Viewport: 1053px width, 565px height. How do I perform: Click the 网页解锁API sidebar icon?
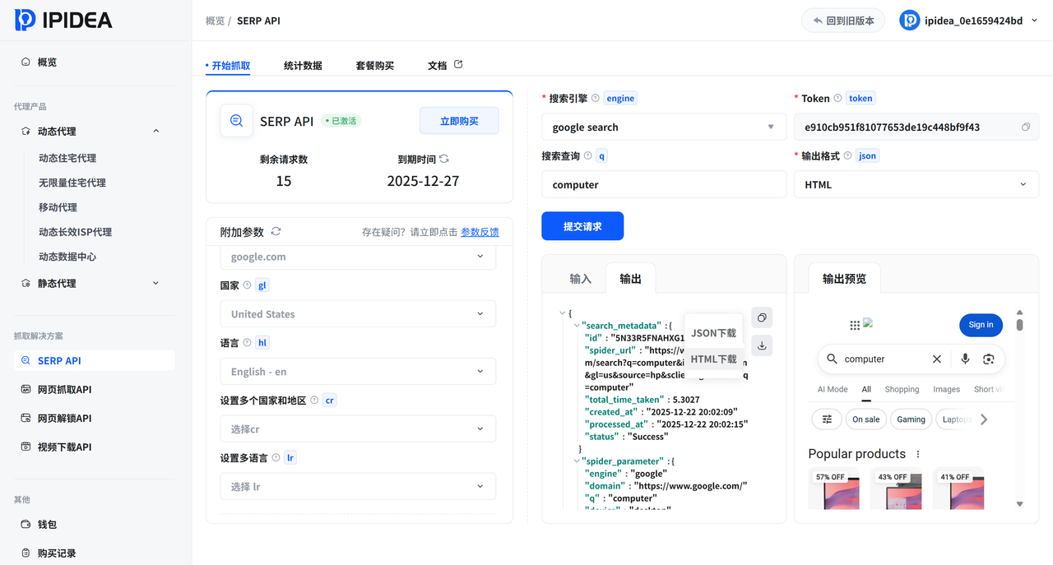coord(26,418)
